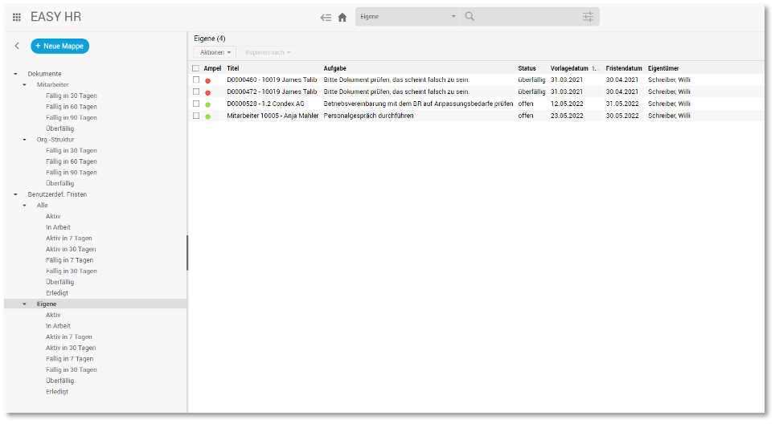This screenshot has width=775, height=424.
Task: Click the back arrow list icon
Action: click(x=326, y=18)
